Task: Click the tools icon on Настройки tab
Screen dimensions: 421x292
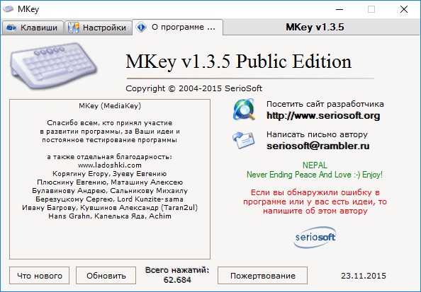Action: point(74,28)
